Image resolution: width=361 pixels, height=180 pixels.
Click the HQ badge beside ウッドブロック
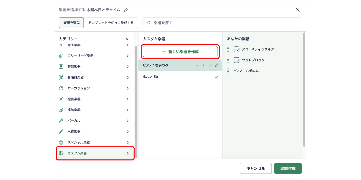point(236,60)
